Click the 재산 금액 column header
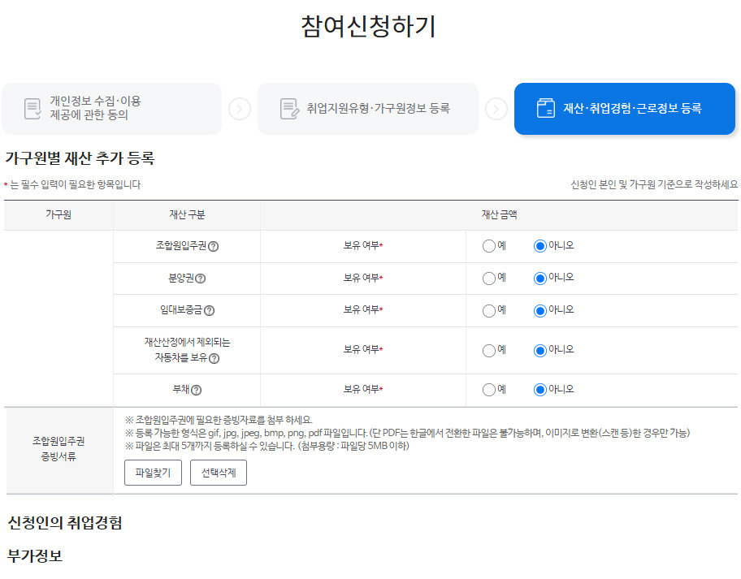Screen dimensions: 741x579 (499, 214)
